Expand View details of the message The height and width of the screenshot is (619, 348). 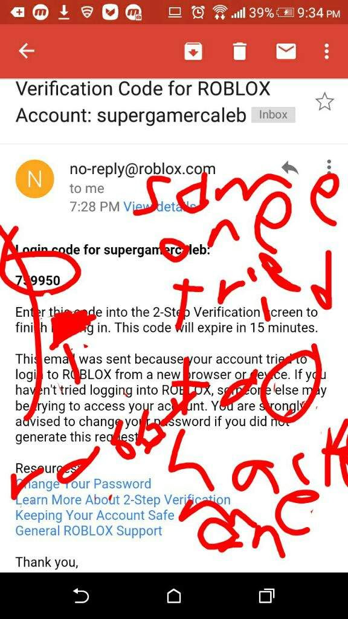(159, 207)
